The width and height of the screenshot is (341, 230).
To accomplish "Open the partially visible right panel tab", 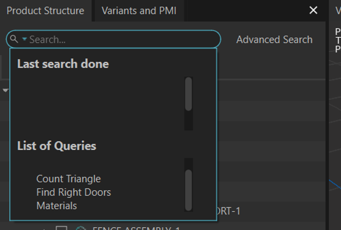I will (x=337, y=11).
